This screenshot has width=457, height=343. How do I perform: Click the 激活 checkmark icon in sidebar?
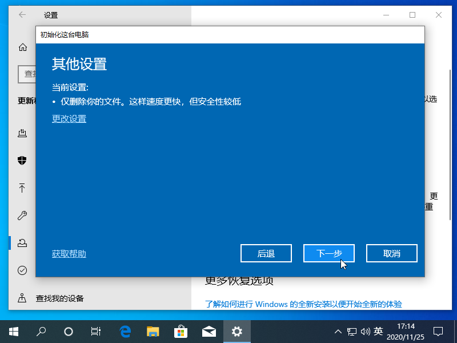point(22,270)
